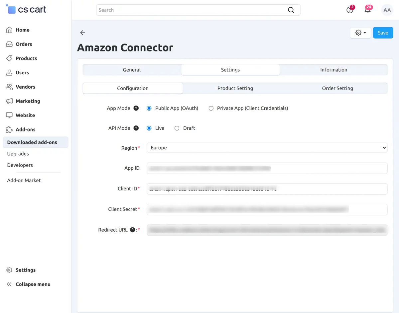The width and height of the screenshot is (399, 313).
Task: Switch to the Information tab
Action: pyautogui.click(x=333, y=70)
